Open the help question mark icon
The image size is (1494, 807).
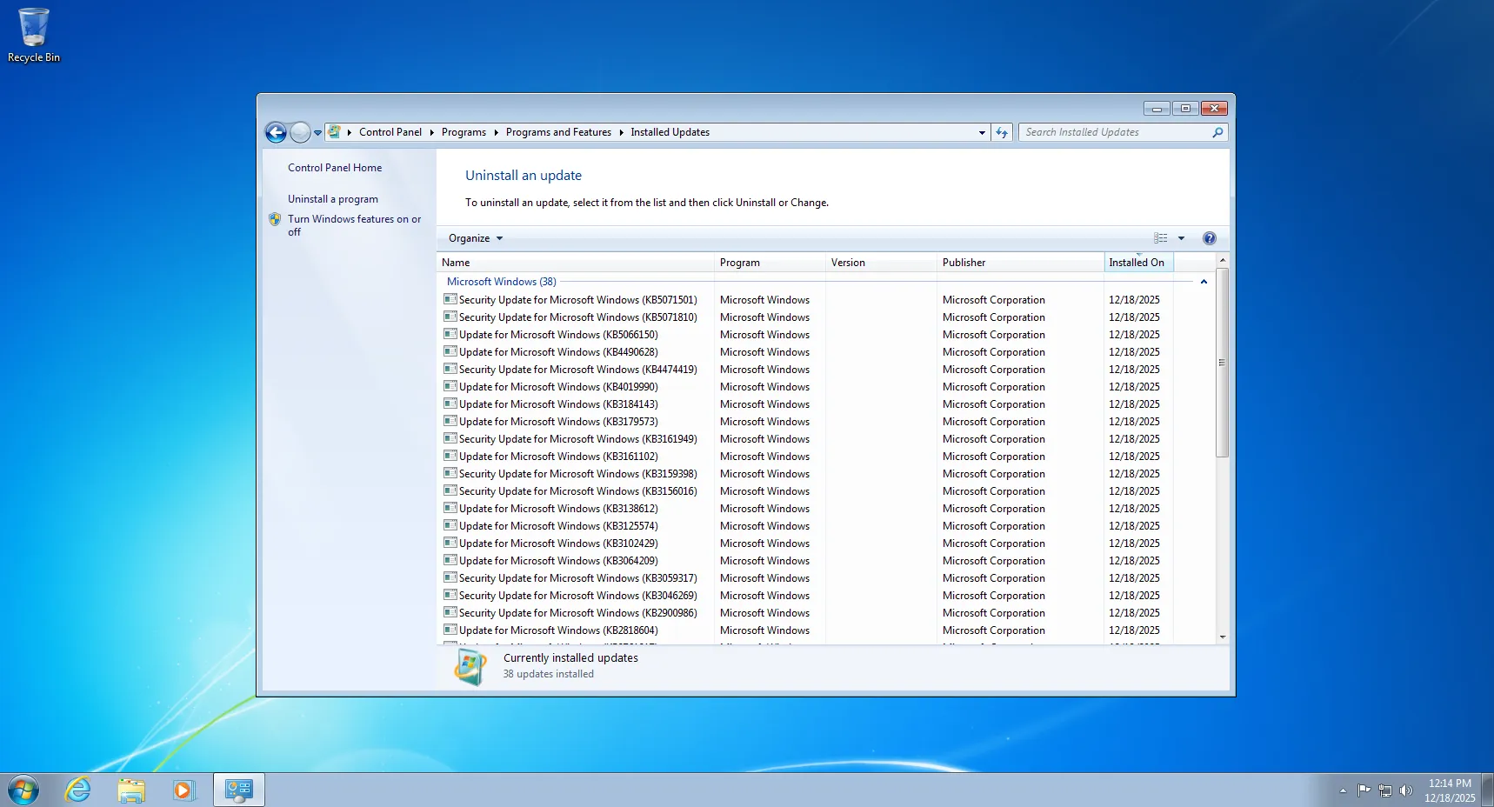click(x=1209, y=238)
